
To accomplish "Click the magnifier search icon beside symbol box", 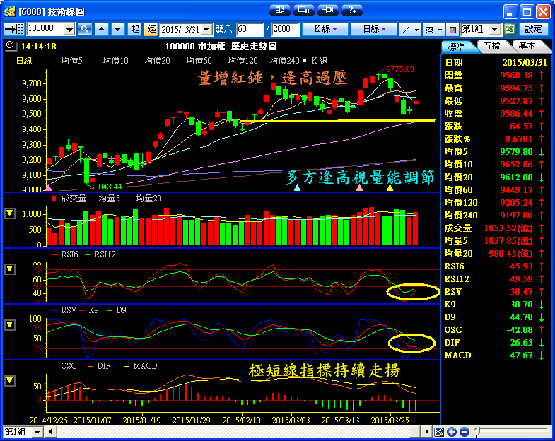I will point(85,29).
